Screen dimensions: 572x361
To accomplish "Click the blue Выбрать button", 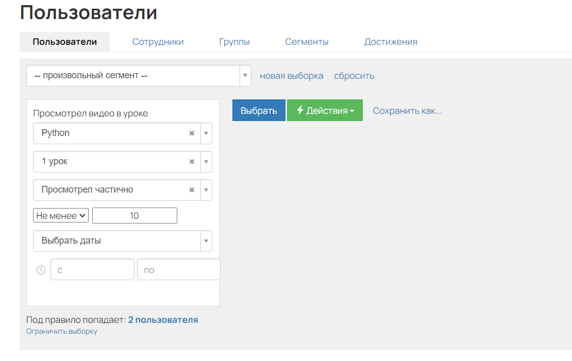I will (258, 110).
